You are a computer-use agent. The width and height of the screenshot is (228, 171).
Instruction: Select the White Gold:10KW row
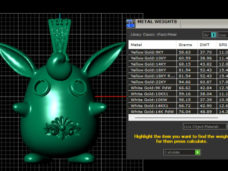click(x=178, y=100)
